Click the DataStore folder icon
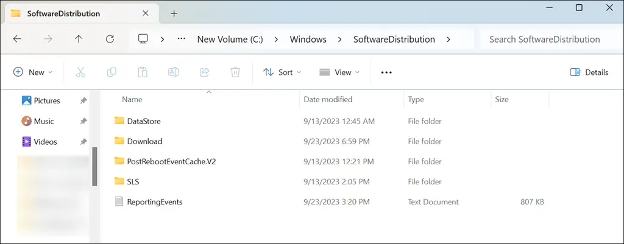 (x=119, y=120)
